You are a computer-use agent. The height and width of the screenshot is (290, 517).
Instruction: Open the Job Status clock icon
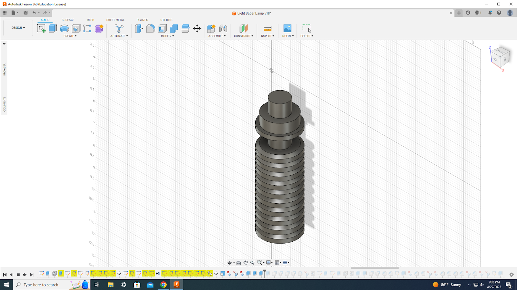(x=478, y=13)
